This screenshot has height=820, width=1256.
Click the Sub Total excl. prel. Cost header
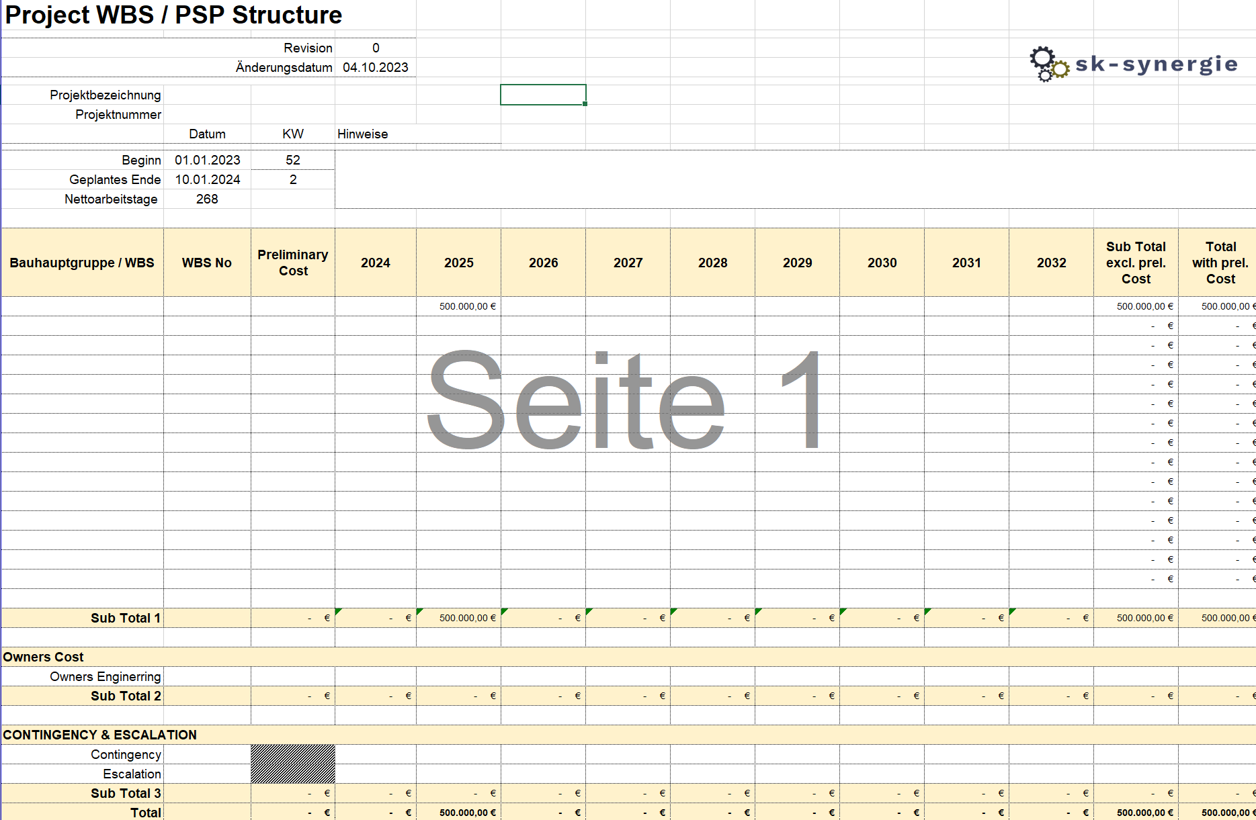1136,263
